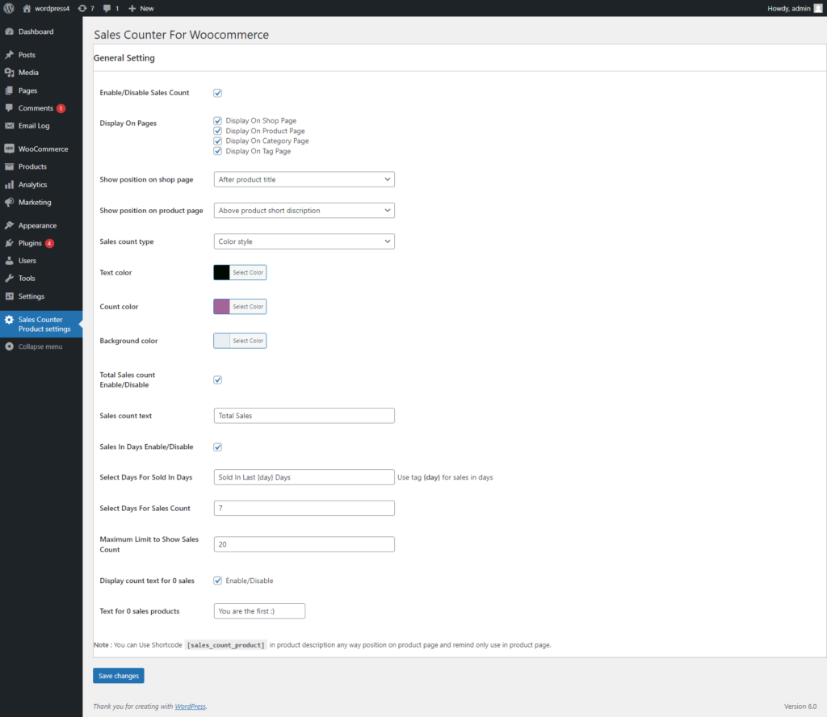Open the updates icon showing 7

pos(82,8)
